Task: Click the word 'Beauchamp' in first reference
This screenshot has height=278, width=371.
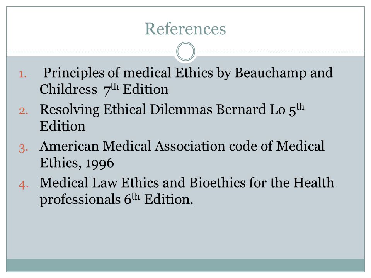Action: (x=271, y=73)
